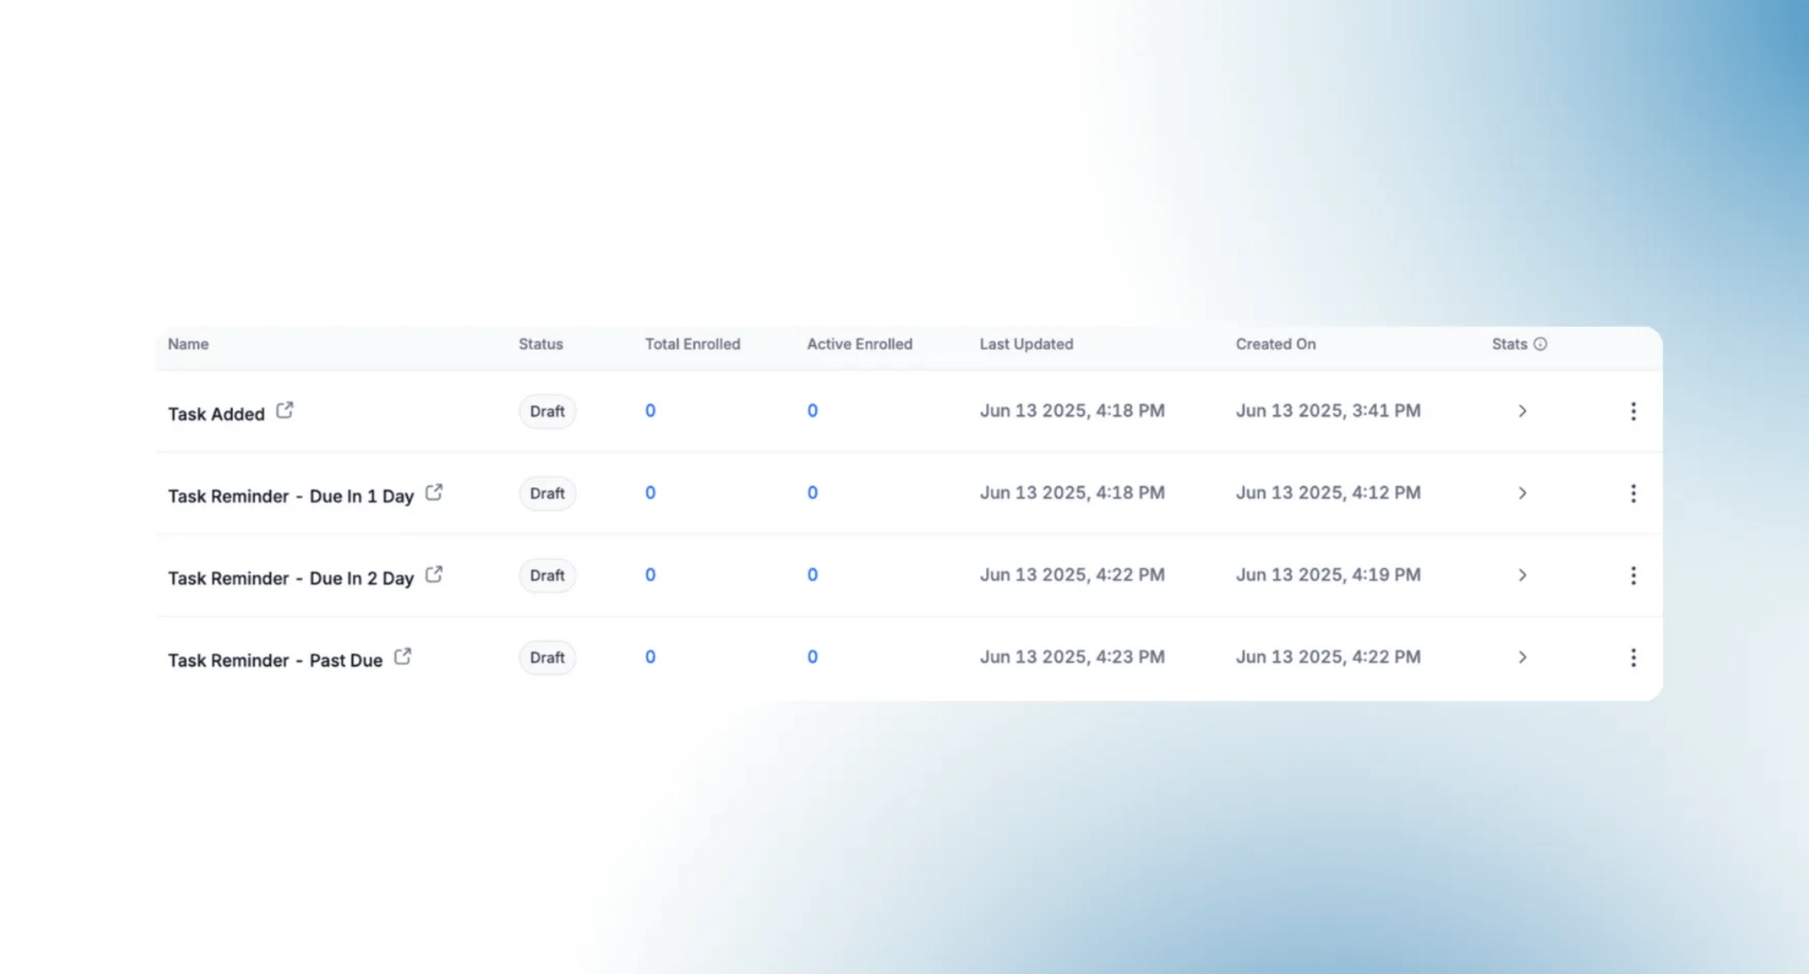Open external link icon for Due In 1 Day

[x=434, y=493]
